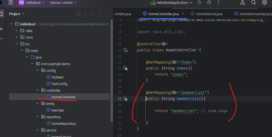Click the "memberList" return string
This screenshot has width=272, height=137.
click(x=183, y=111)
